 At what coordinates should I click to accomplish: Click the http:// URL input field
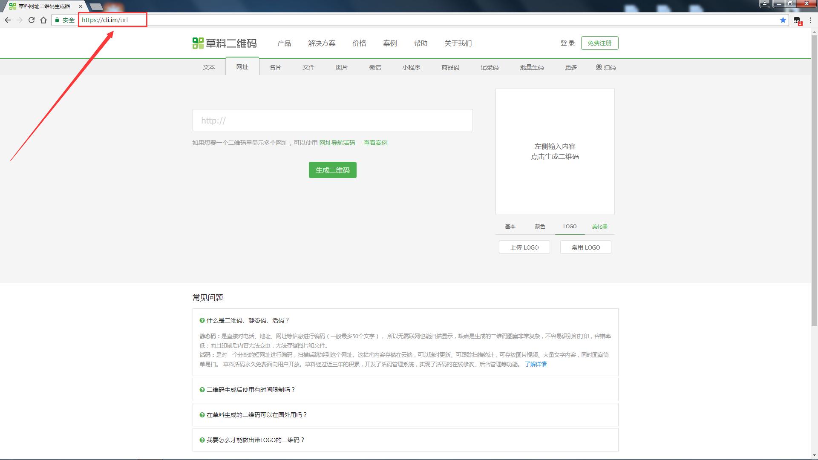pyautogui.click(x=332, y=120)
